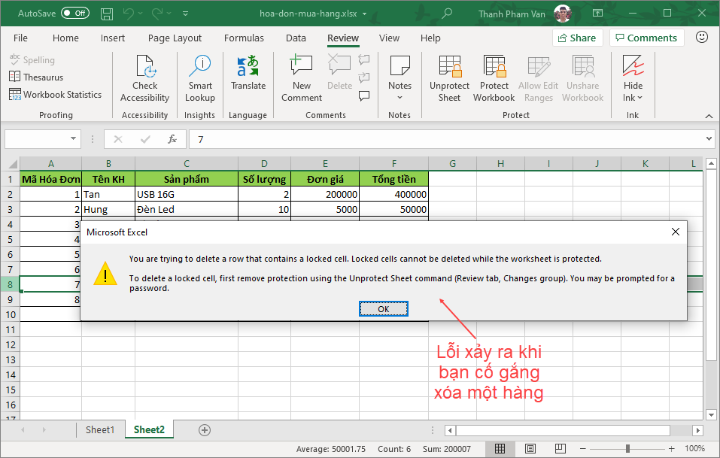Screen dimensions: 720x458
Task: Open Smart Lookup
Action: [x=199, y=78]
